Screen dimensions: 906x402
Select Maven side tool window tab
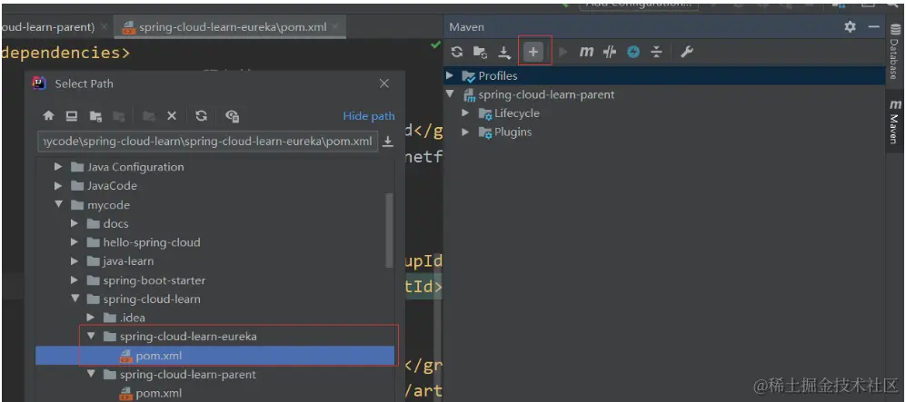point(896,121)
